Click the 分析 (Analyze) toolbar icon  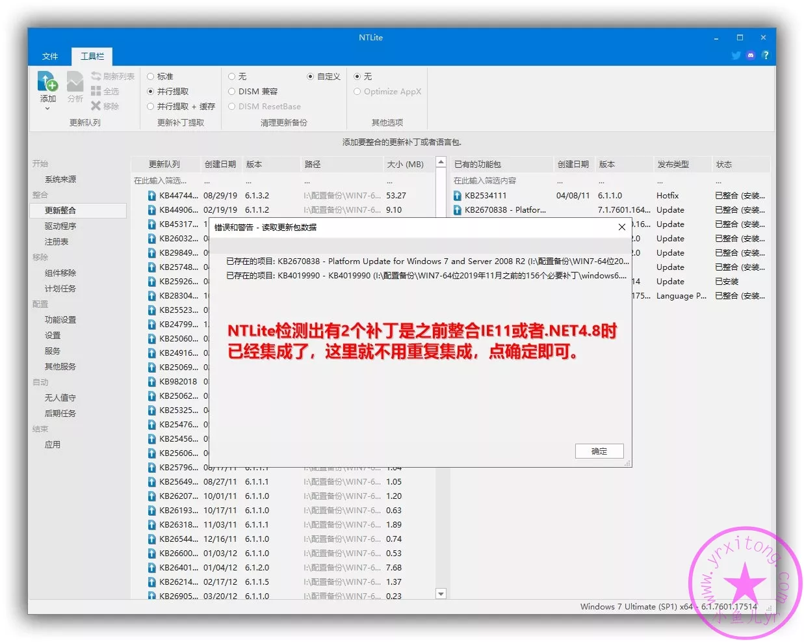click(75, 82)
